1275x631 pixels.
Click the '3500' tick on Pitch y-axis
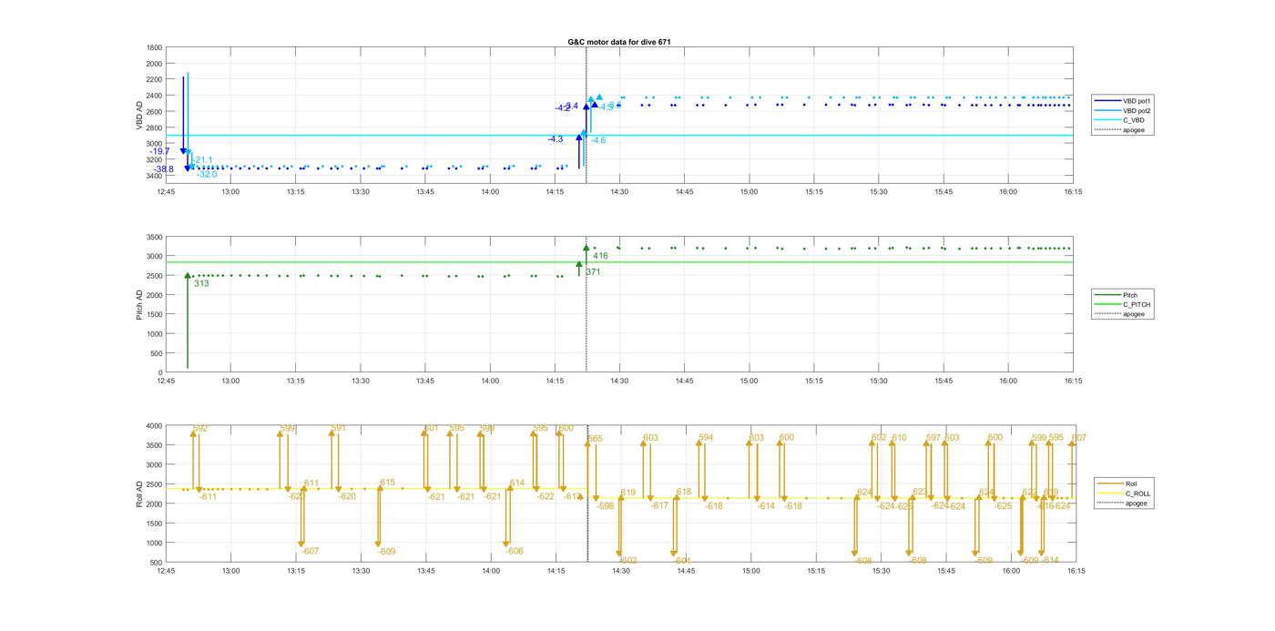point(155,237)
